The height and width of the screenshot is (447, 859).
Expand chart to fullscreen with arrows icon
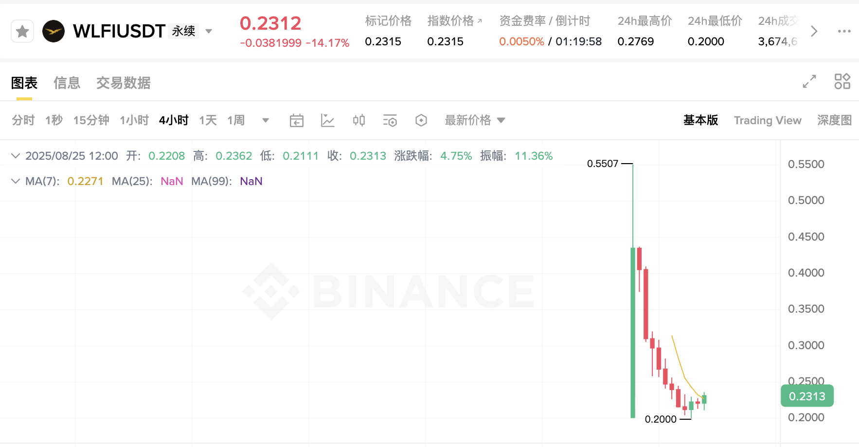(809, 82)
